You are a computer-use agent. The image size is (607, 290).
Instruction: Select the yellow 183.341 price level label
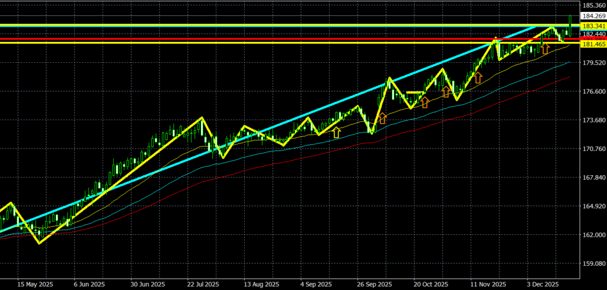point(593,26)
